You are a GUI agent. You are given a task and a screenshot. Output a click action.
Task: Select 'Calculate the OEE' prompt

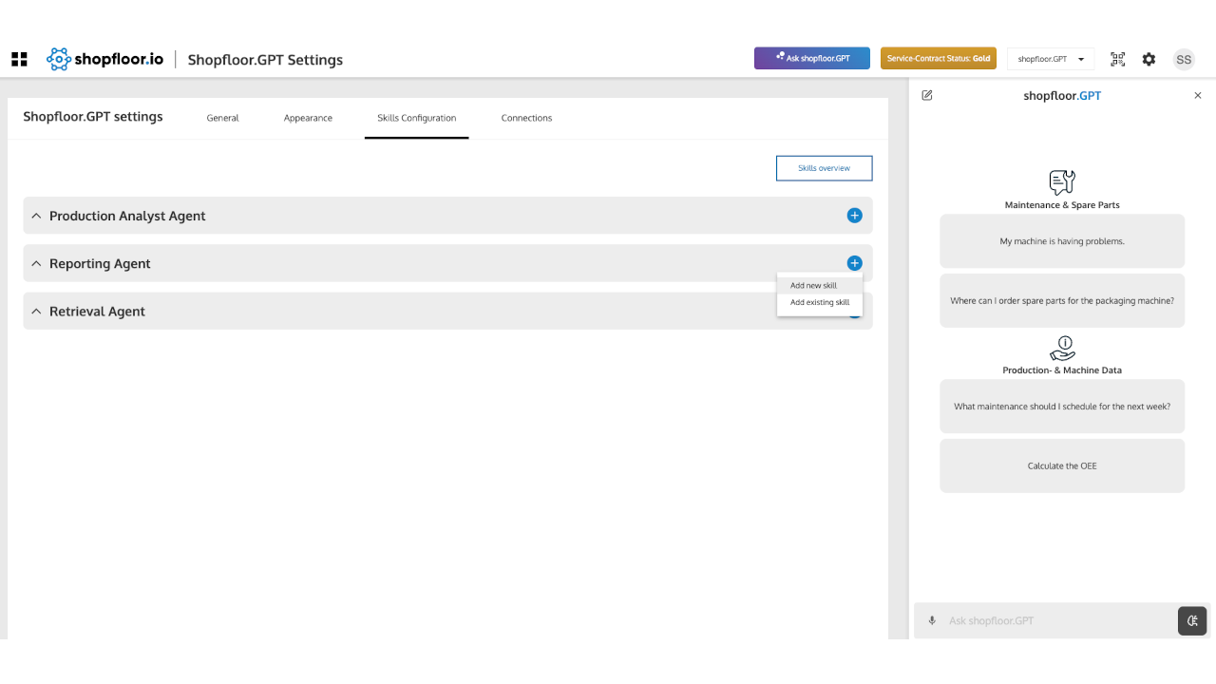click(x=1062, y=465)
